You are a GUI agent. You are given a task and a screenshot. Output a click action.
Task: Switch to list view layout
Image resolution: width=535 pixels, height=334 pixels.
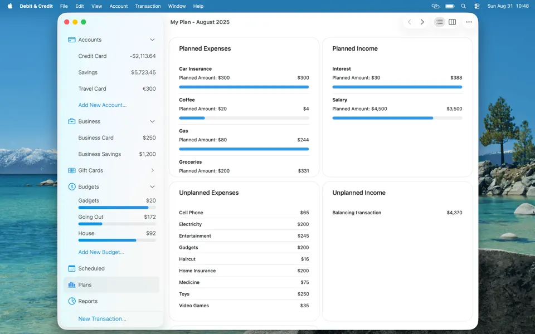(x=439, y=22)
